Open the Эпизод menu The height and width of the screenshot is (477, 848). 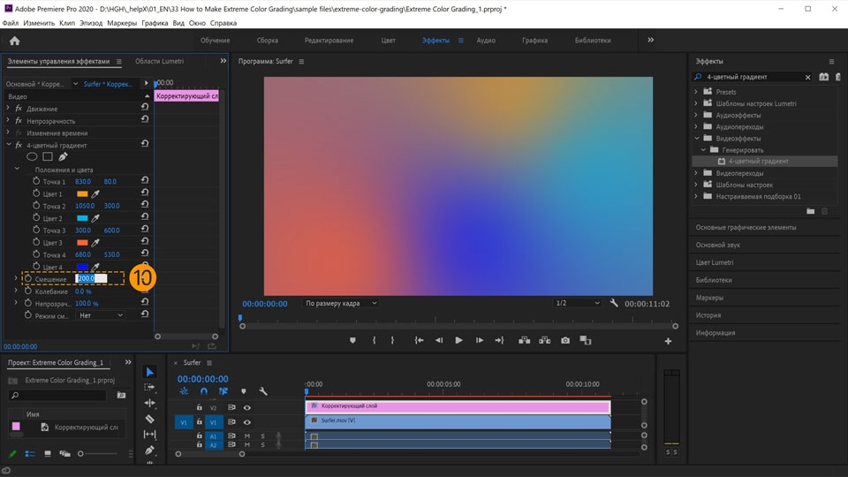(91, 23)
